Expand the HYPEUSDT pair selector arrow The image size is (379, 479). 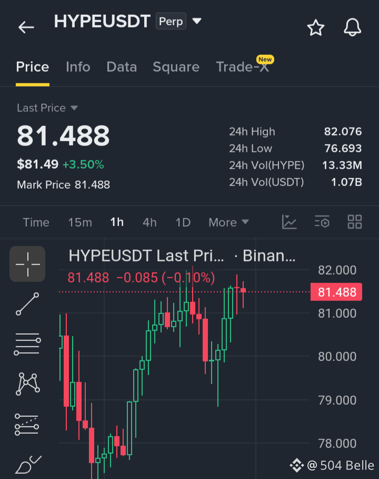[197, 21]
